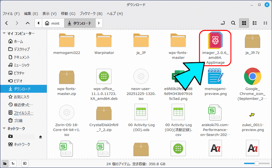Image resolution: width=272 pixels, height=168 pixels.
Task: Go up to the parent folder
Action: [28, 23]
